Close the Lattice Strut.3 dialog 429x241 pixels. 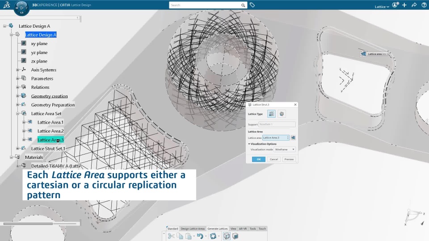[x=295, y=104]
